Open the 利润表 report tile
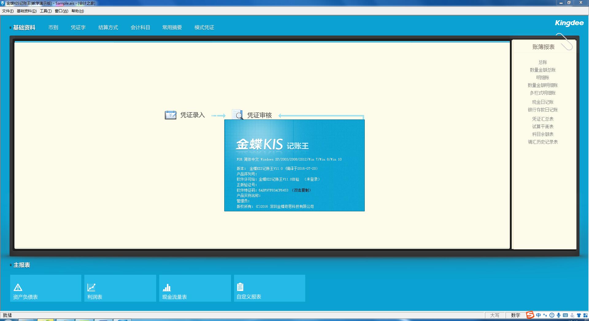The width and height of the screenshot is (589, 321). point(120,288)
